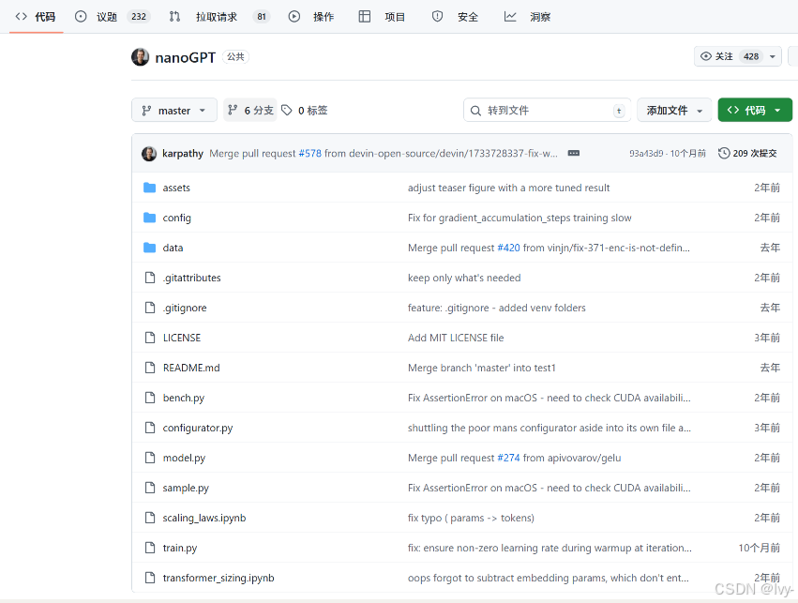
Task: Open the master branch dropdown
Action: point(174,110)
